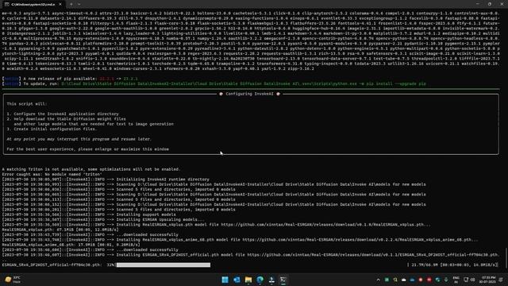Select the Terminal icon in the taskbar
This screenshot has width=508, height=286.
pos(283,280)
